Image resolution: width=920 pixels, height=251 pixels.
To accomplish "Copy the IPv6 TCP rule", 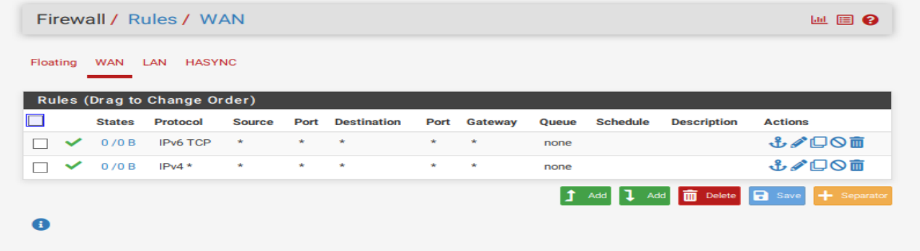I will pos(818,143).
